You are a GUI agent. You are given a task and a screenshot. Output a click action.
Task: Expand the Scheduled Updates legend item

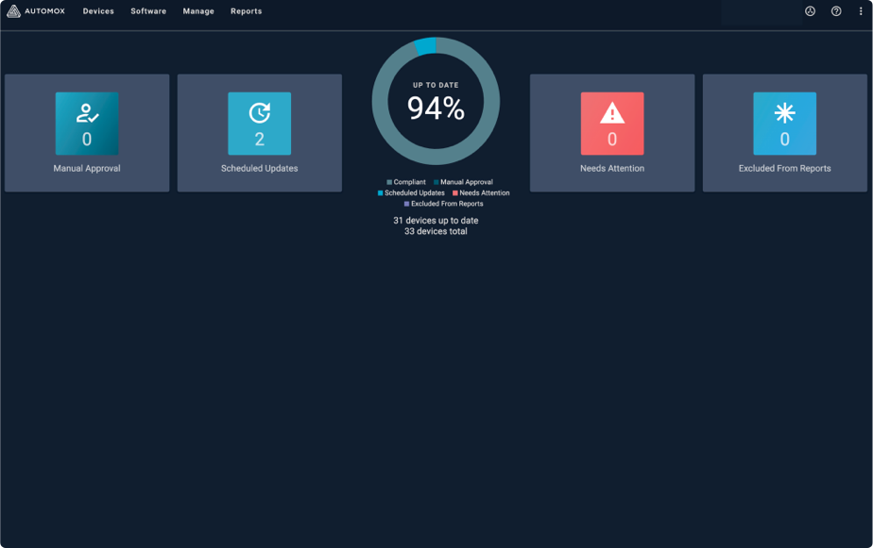pos(413,192)
